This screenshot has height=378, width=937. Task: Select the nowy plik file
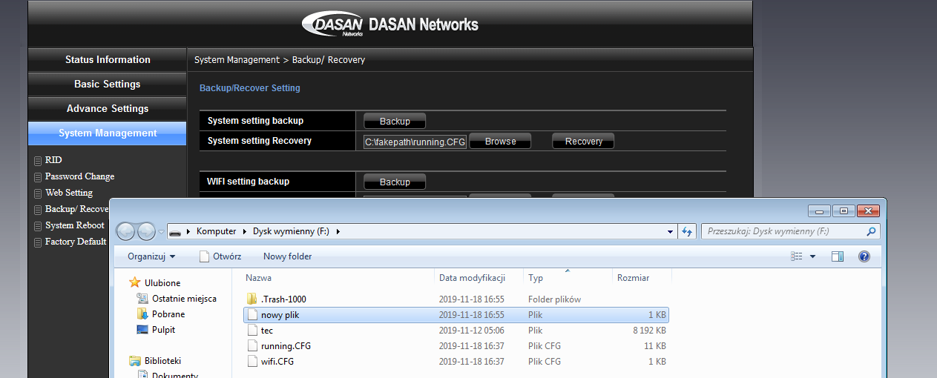click(456, 315)
